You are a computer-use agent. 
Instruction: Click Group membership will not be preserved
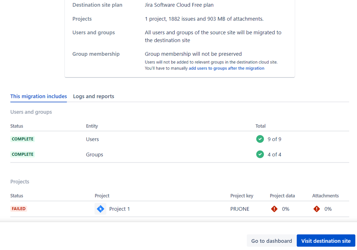pos(193,54)
